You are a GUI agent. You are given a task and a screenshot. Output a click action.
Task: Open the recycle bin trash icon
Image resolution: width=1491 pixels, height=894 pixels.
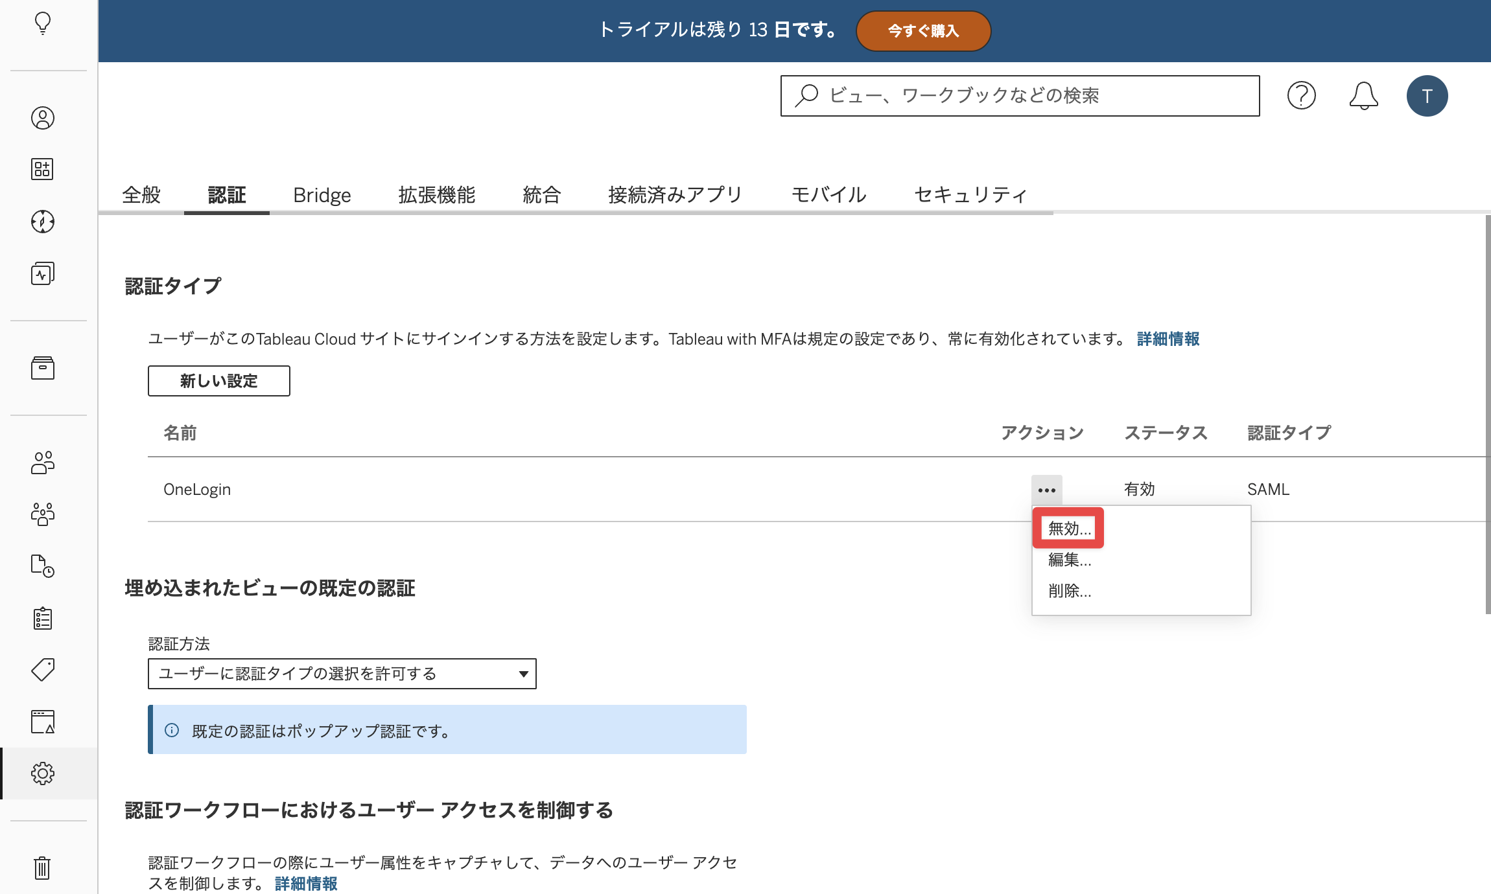(x=43, y=868)
